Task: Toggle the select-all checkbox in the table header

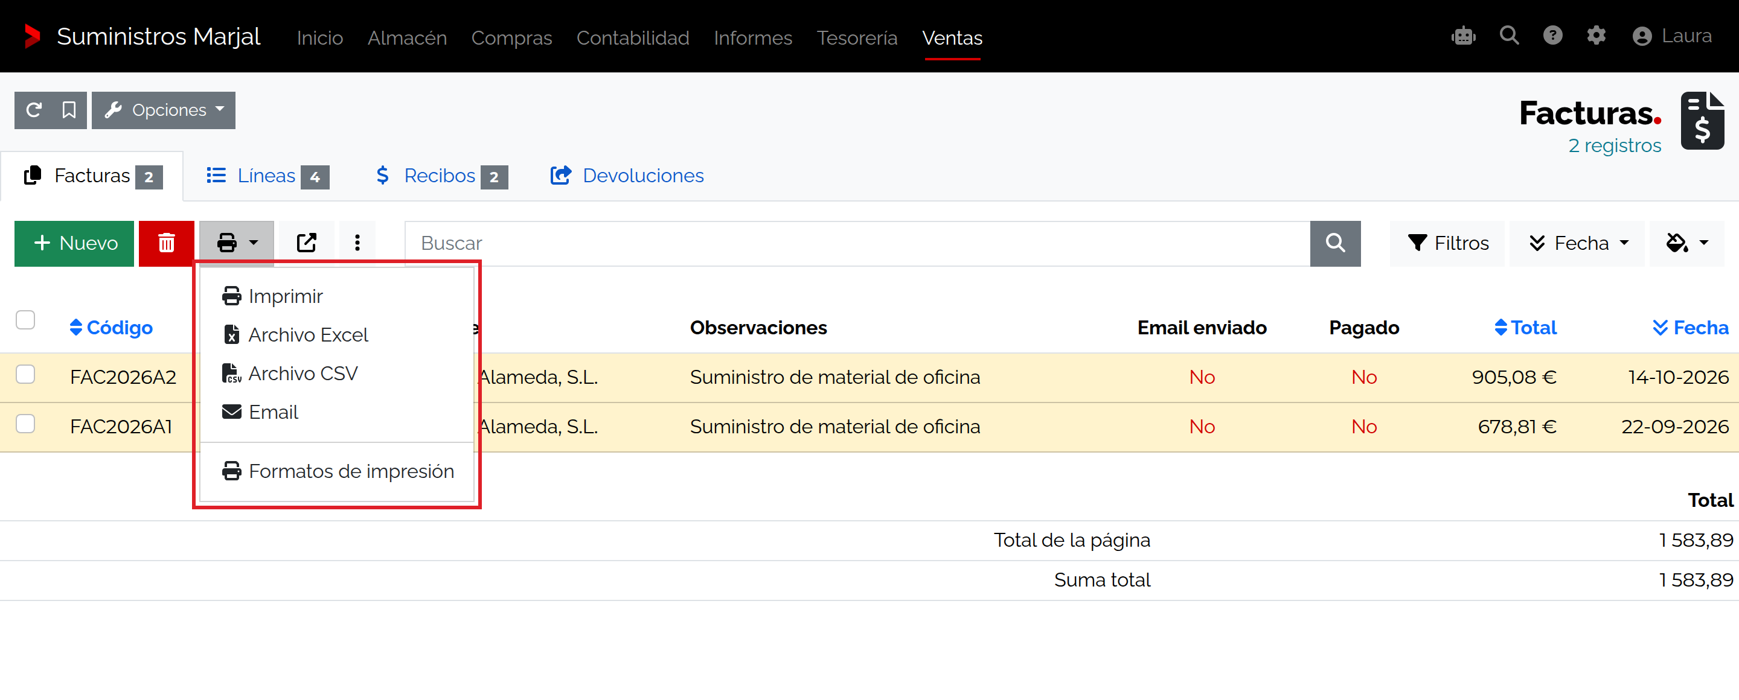Action: pyautogui.click(x=25, y=319)
